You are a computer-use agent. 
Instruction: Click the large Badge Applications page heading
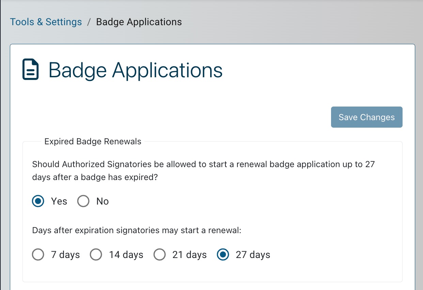click(x=136, y=70)
